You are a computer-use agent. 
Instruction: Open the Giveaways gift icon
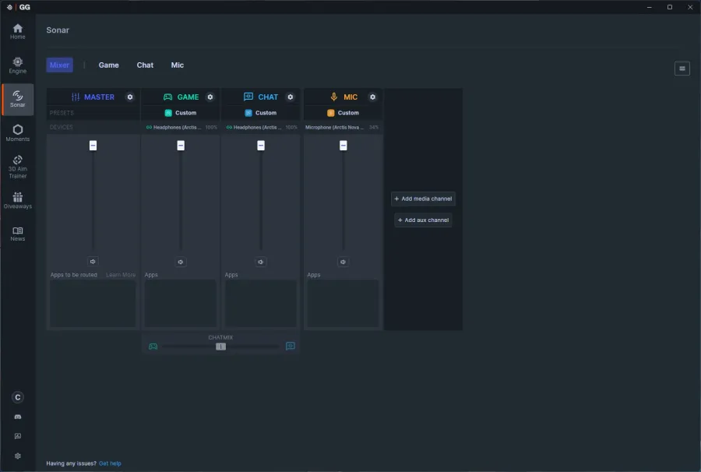point(17,201)
